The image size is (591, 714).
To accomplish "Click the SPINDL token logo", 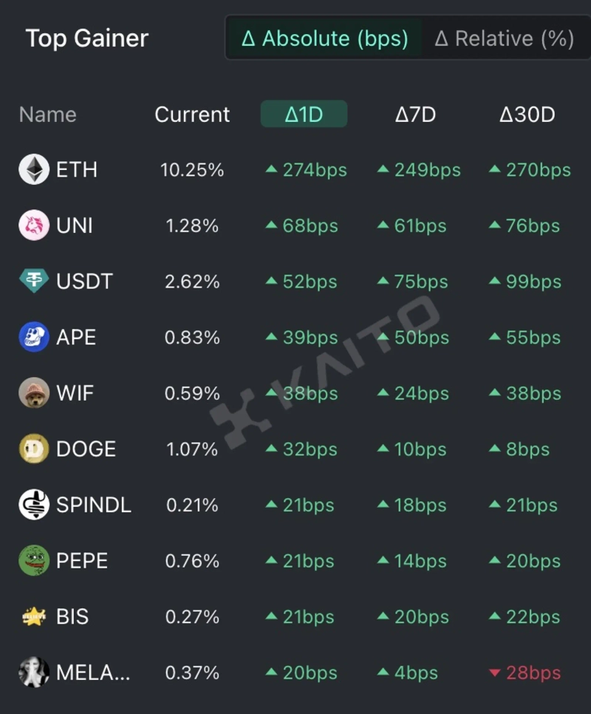I will [34, 506].
